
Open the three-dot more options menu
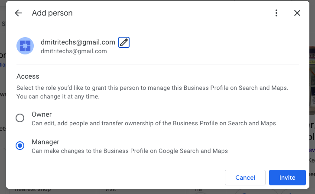pyautogui.click(x=276, y=13)
